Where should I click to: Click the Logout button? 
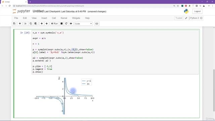(x=197, y=11)
